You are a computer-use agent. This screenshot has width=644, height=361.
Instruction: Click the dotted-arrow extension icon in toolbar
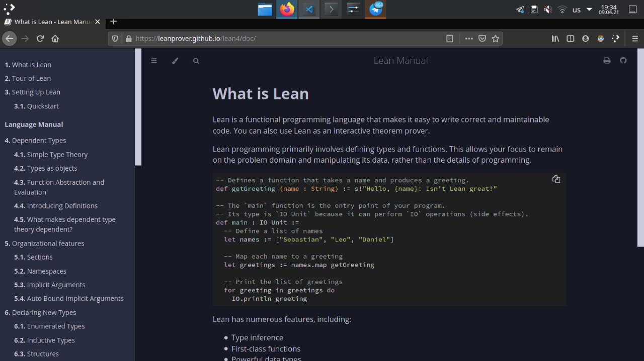[615, 38]
